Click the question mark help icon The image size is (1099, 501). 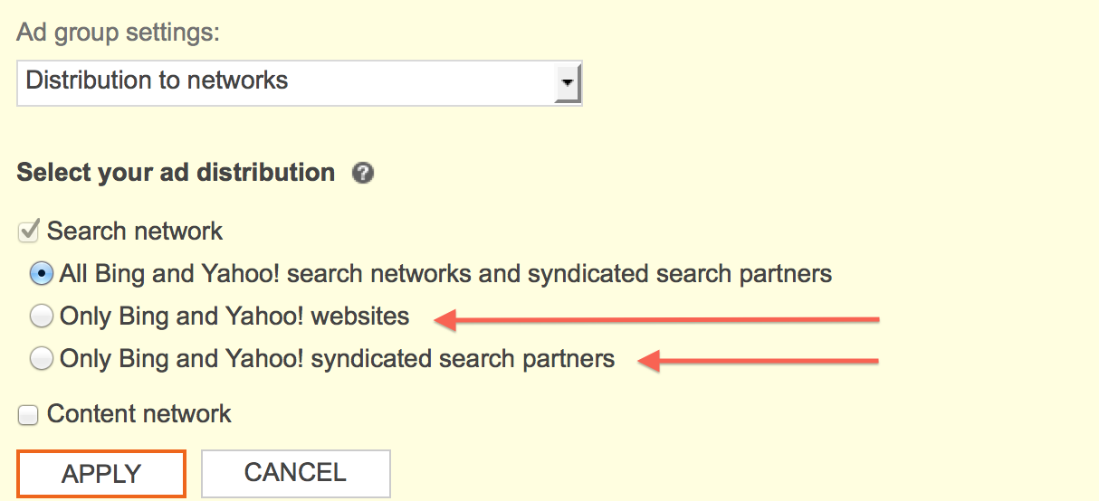[x=363, y=173]
